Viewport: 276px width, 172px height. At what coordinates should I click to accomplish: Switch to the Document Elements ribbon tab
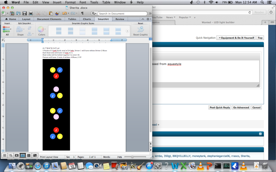pyautogui.click(x=49, y=19)
